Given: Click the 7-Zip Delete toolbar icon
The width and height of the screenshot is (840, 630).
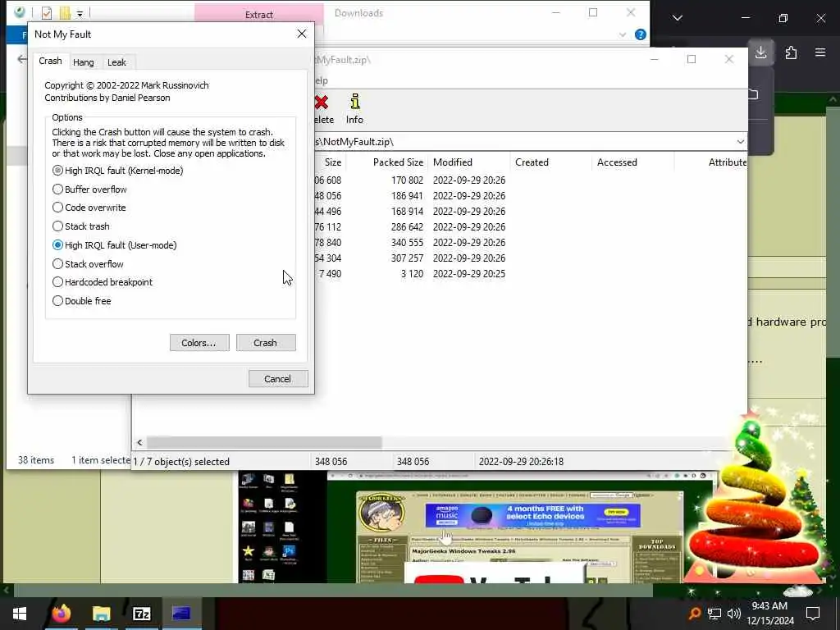Looking at the screenshot, I should [x=322, y=109].
